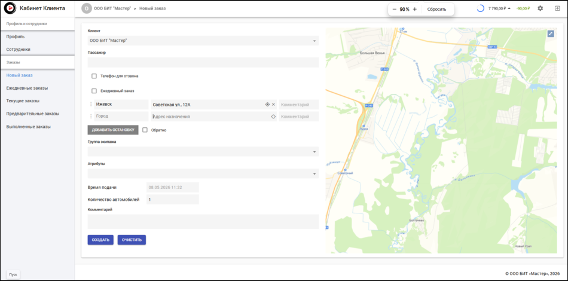Click Новый Урал label on map
Image resolution: width=568 pixels, height=281 pixels.
click(x=523, y=246)
